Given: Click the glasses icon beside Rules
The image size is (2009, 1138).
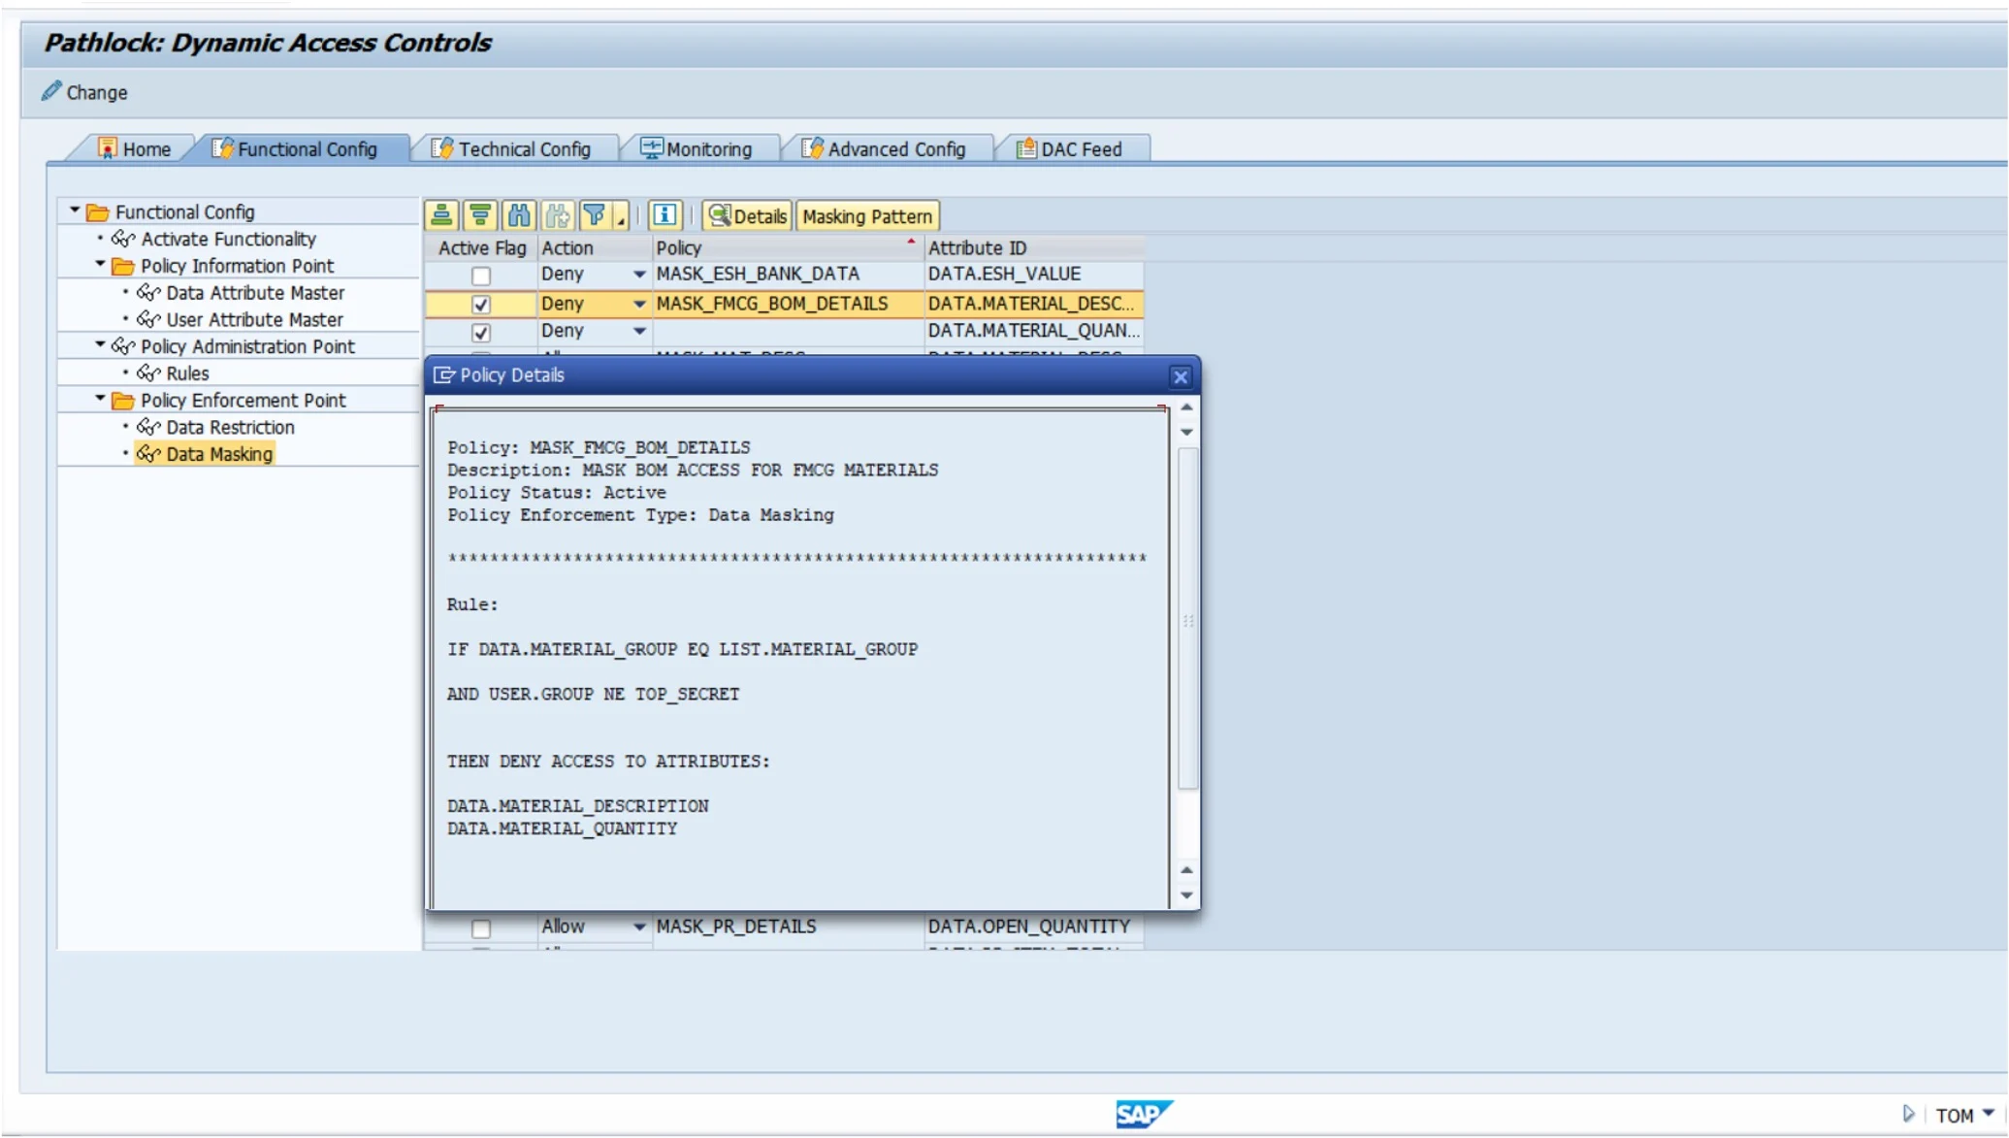Looking at the screenshot, I should click(x=148, y=374).
